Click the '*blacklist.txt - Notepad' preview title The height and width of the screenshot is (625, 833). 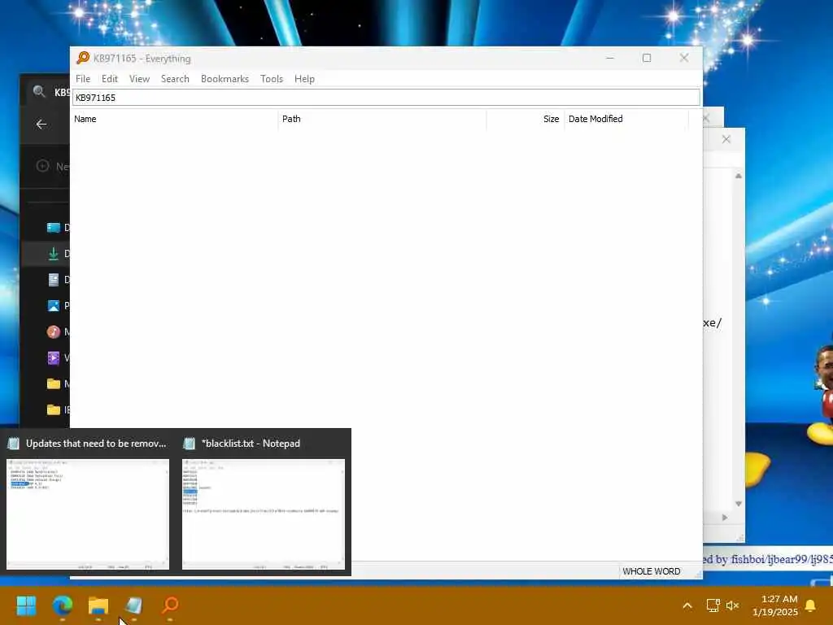tap(251, 444)
